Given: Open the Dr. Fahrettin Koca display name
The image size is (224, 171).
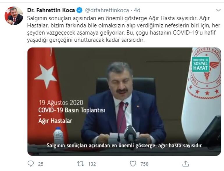Looking at the screenshot, I should pos(51,10).
